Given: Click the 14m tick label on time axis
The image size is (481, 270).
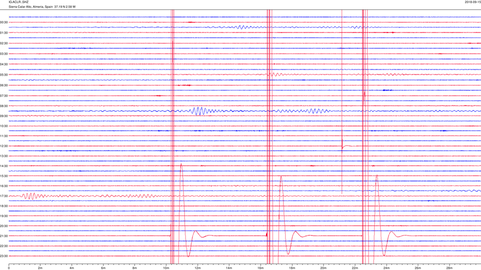Looking at the screenshot, I should pyautogui.click(x=229, y=268).
